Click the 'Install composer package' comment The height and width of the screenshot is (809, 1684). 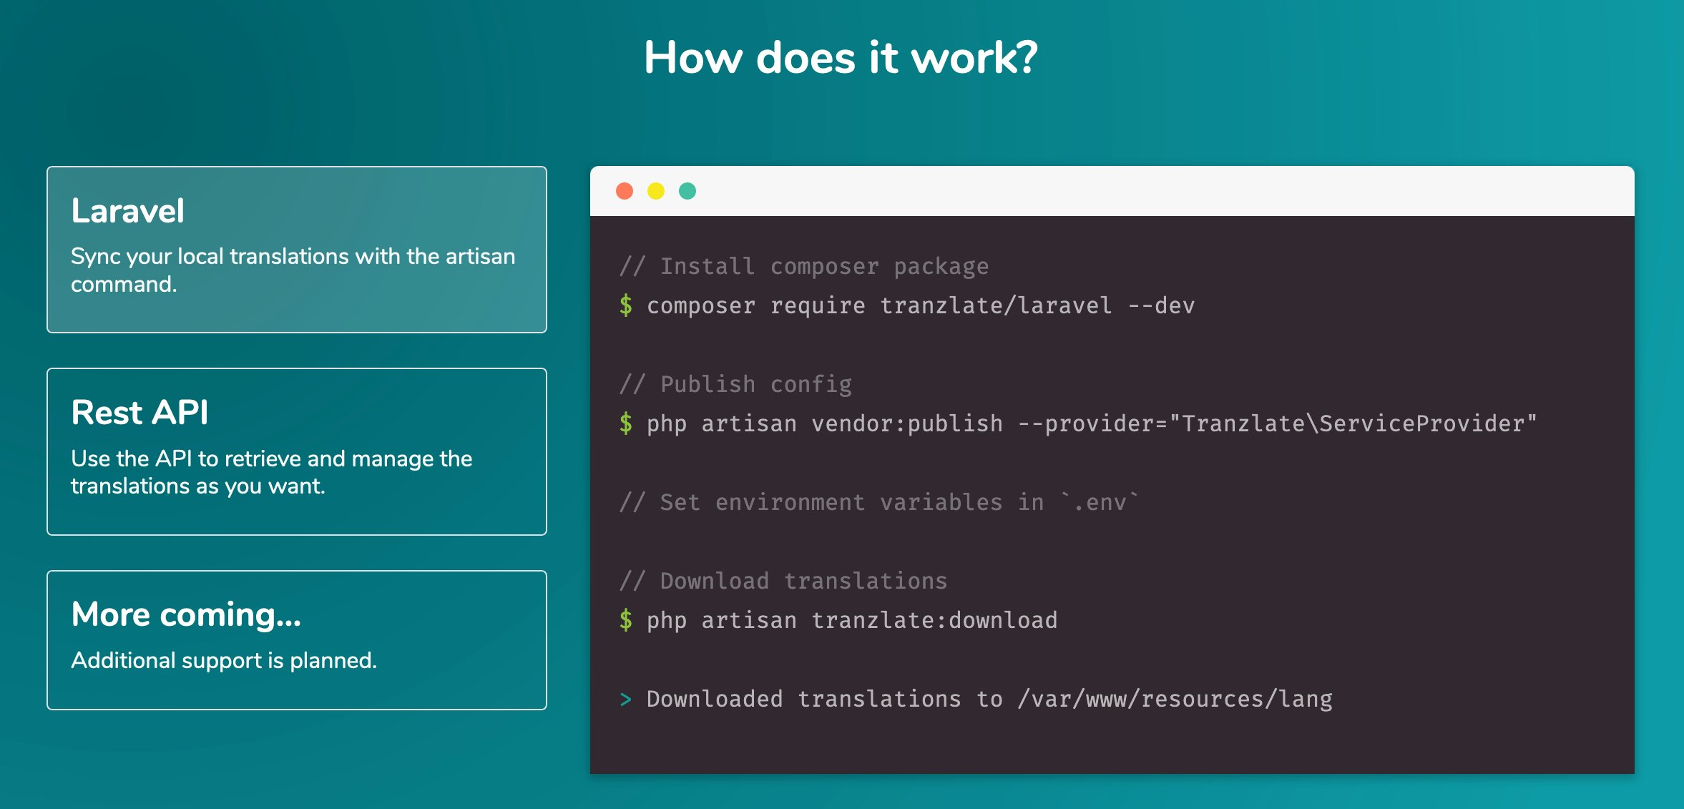(x=804, y=266)
